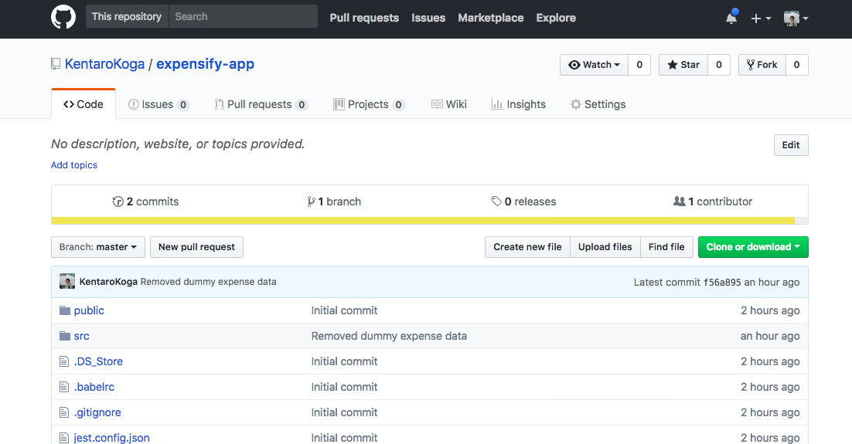Open the Watch dropdown

pyautogui.click(x=594, y=65)
